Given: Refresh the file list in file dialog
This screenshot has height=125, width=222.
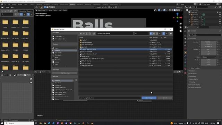Looking at the screenshot, I should tap(90, 34).
